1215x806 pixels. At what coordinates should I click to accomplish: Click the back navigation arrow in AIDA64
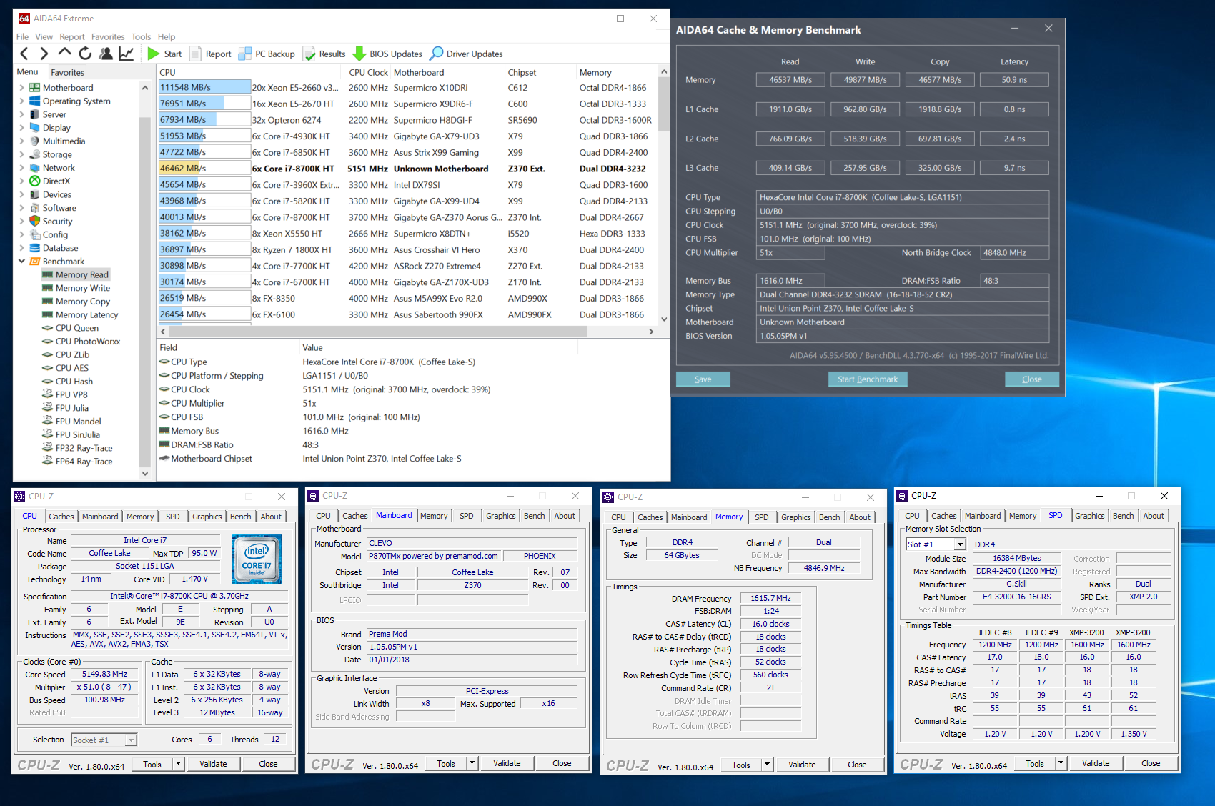coord(24,54)
